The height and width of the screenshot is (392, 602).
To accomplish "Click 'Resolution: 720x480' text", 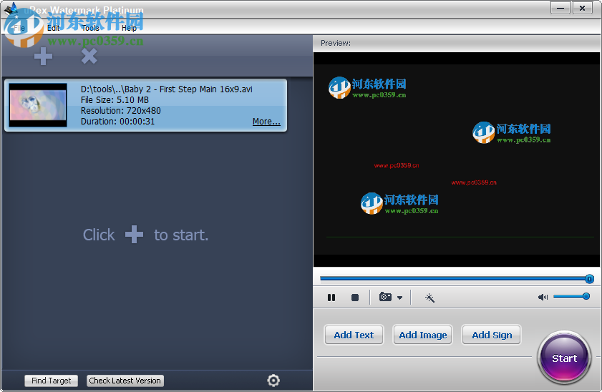I will click(120, 110).
